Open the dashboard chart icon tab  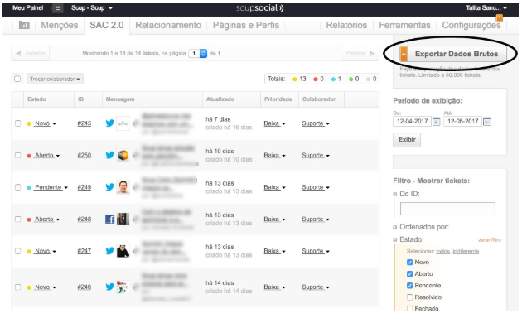point(24,25)
